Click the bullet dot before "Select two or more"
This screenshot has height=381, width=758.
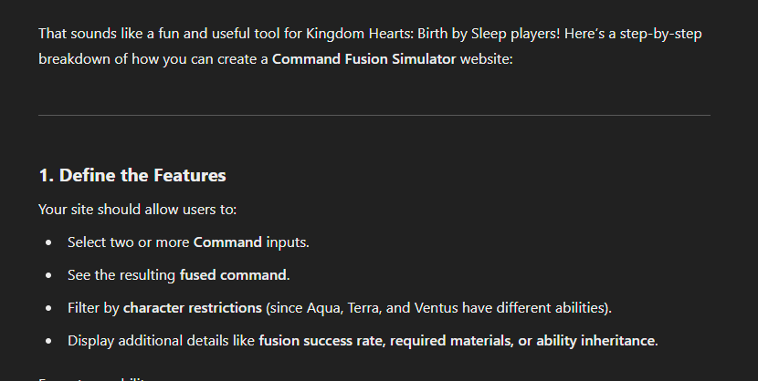coord(48,242)
